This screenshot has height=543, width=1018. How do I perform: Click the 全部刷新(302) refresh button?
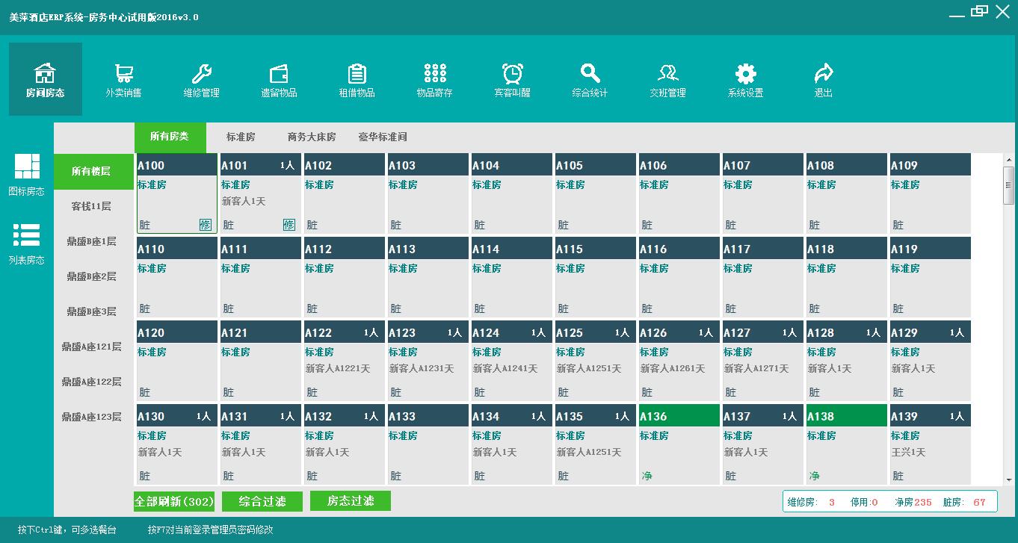pos(173,501)
